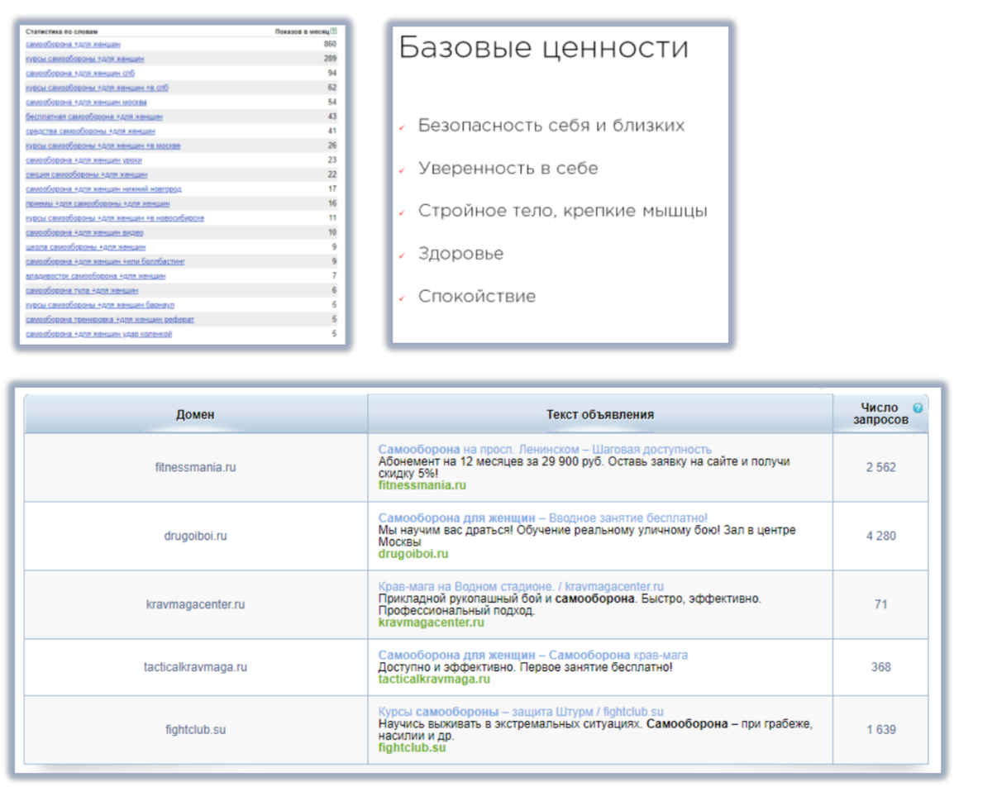Open keyword "самооборона +для женщин +или бодибастинг"
Screen dimensions: 992x787
[106, 261]
